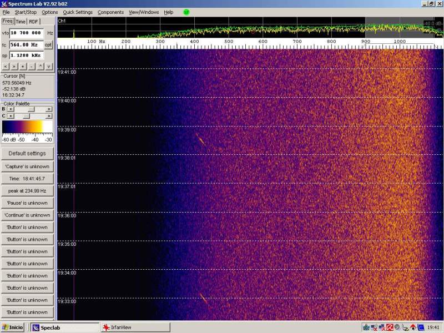Viewport: 444px width, 333px height.
Task: Open the Quick Settings menu
Action: tap(78, 12)
